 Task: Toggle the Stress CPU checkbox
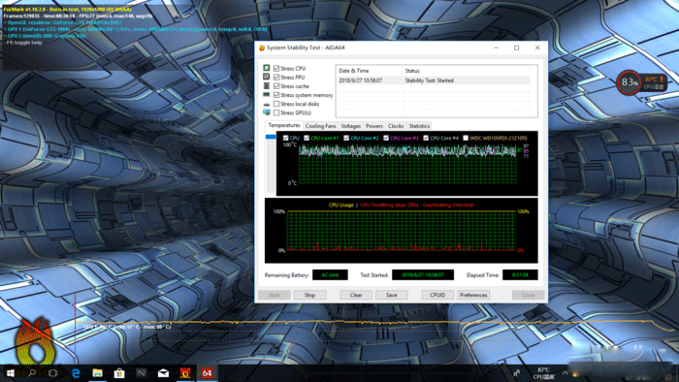coord(276,69)
